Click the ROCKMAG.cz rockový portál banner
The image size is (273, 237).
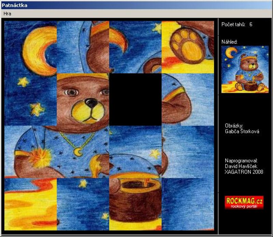244,203
